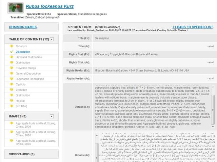Click the star icon beside Habitat

pyautogui.click(x=12, y=101)
